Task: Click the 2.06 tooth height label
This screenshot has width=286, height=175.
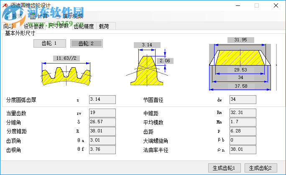Action: coord(165,61)
